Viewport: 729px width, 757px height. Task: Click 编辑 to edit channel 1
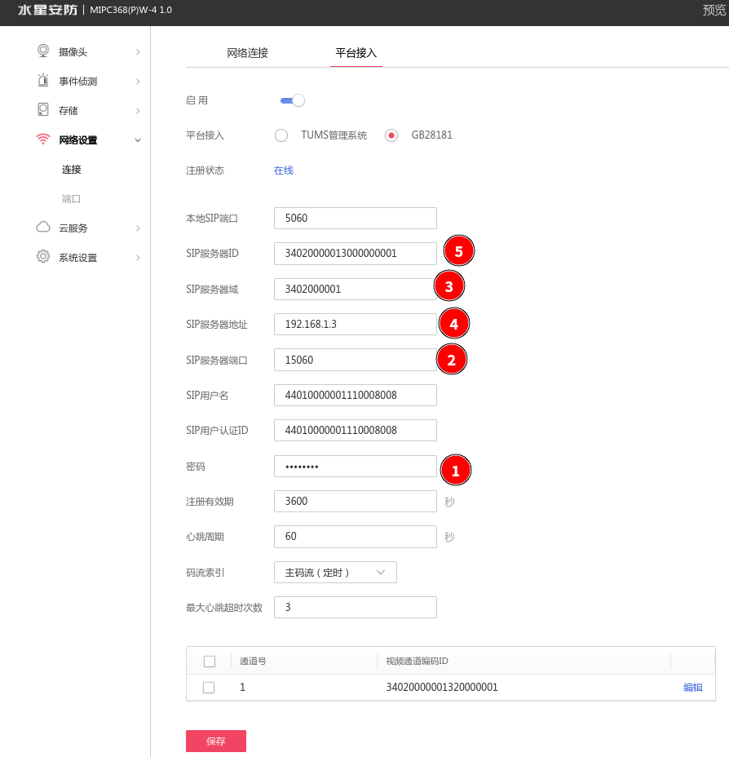692,687
